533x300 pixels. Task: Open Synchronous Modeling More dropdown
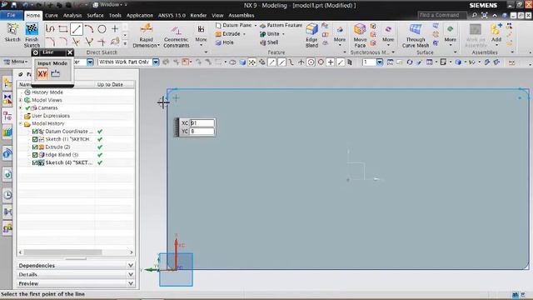tap(388, 35)
